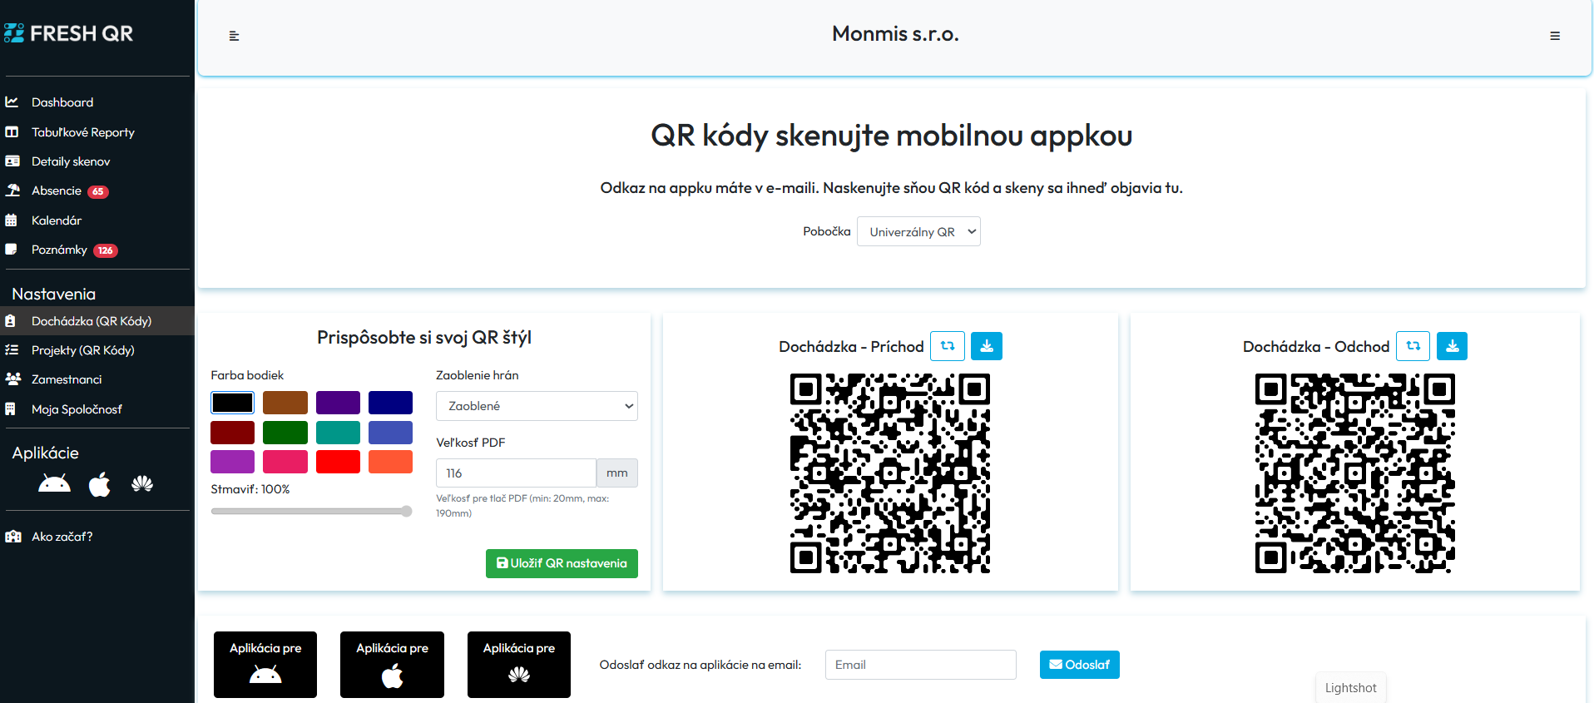Select the bright red color swatch
The height and width of the screenshot is (703, 1594).
[x=338, y=462]
